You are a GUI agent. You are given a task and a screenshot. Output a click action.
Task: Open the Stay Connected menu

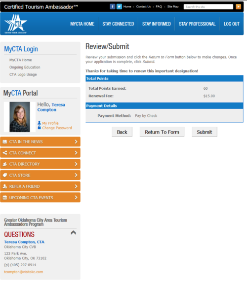118,24
